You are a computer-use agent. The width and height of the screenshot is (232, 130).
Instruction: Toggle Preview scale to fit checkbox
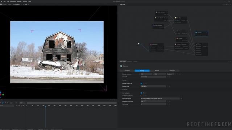coord(141,83)
